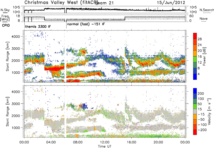Click 4000 tick on the Velocity panel axis
This screenshot has width=214, height=148.
(x=16, y=92)
